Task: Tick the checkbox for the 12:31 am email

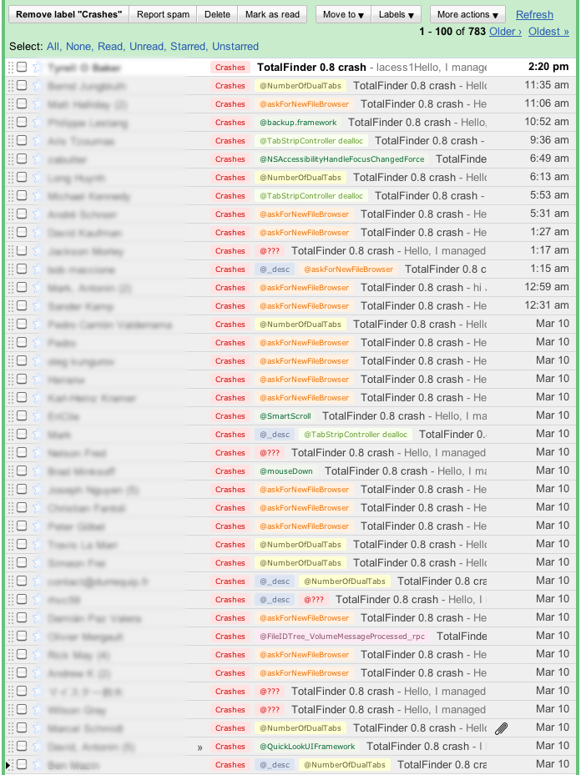Action: 22,306
